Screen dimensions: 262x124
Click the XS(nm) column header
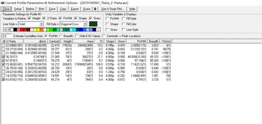166,41
